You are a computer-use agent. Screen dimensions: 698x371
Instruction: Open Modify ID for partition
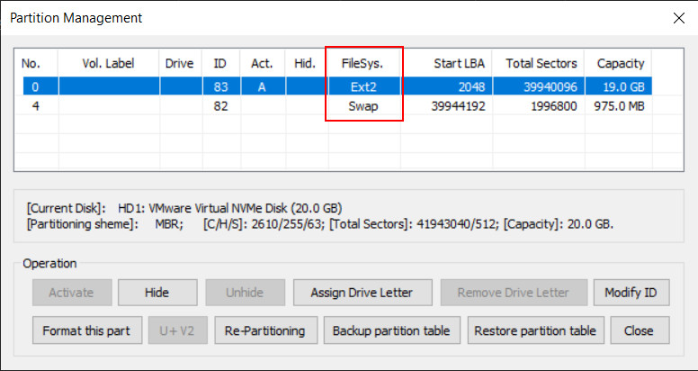point(631,293)
